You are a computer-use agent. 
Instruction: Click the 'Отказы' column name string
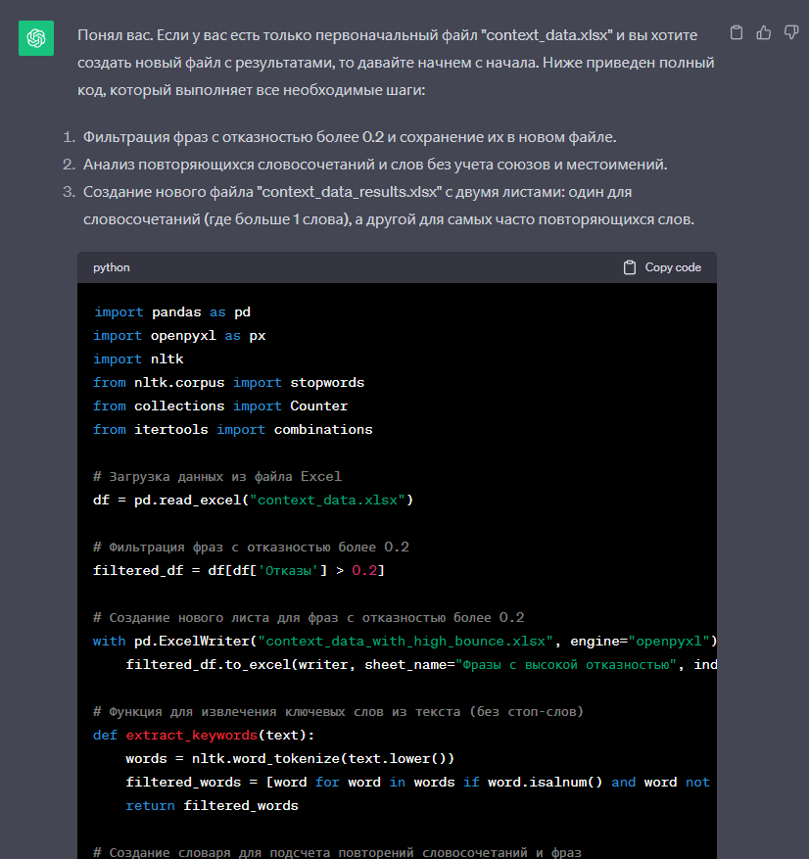pos(288,570)
